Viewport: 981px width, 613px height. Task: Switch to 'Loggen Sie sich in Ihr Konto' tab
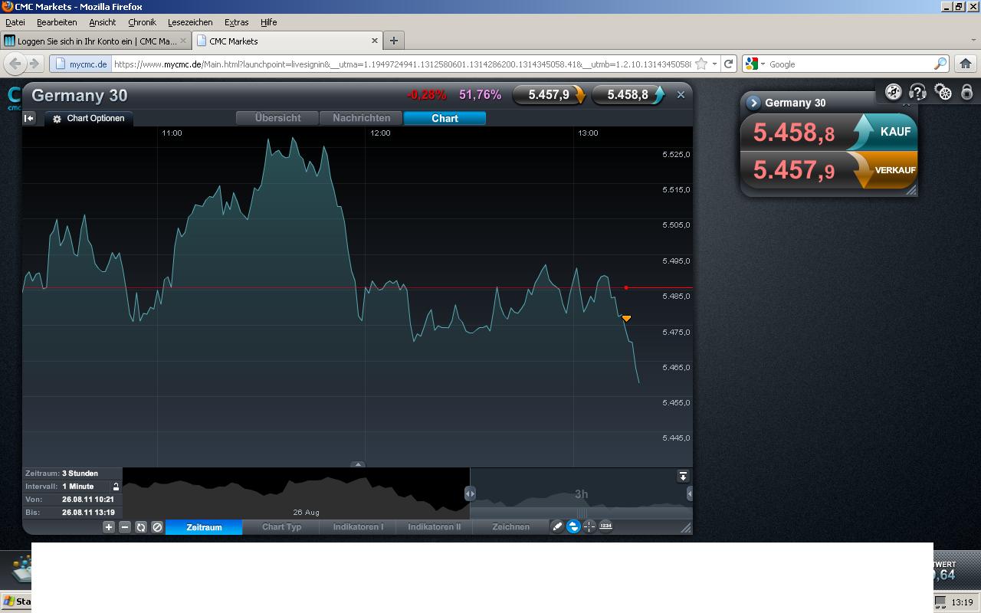pos(96,41)
